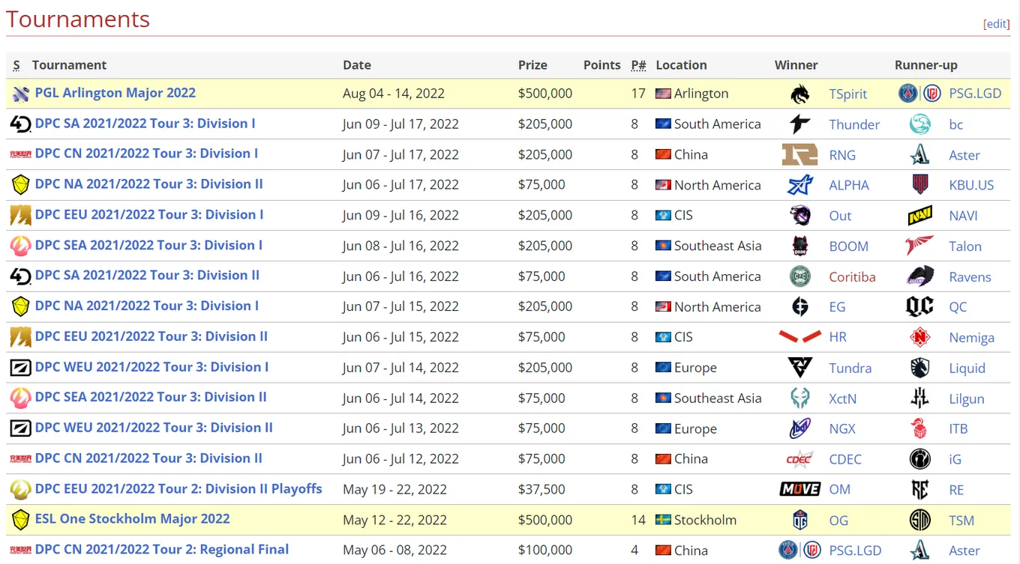1020x564 pixels.
Task: Click the "$100,000" prize value
Action: (x=545, y=550)
